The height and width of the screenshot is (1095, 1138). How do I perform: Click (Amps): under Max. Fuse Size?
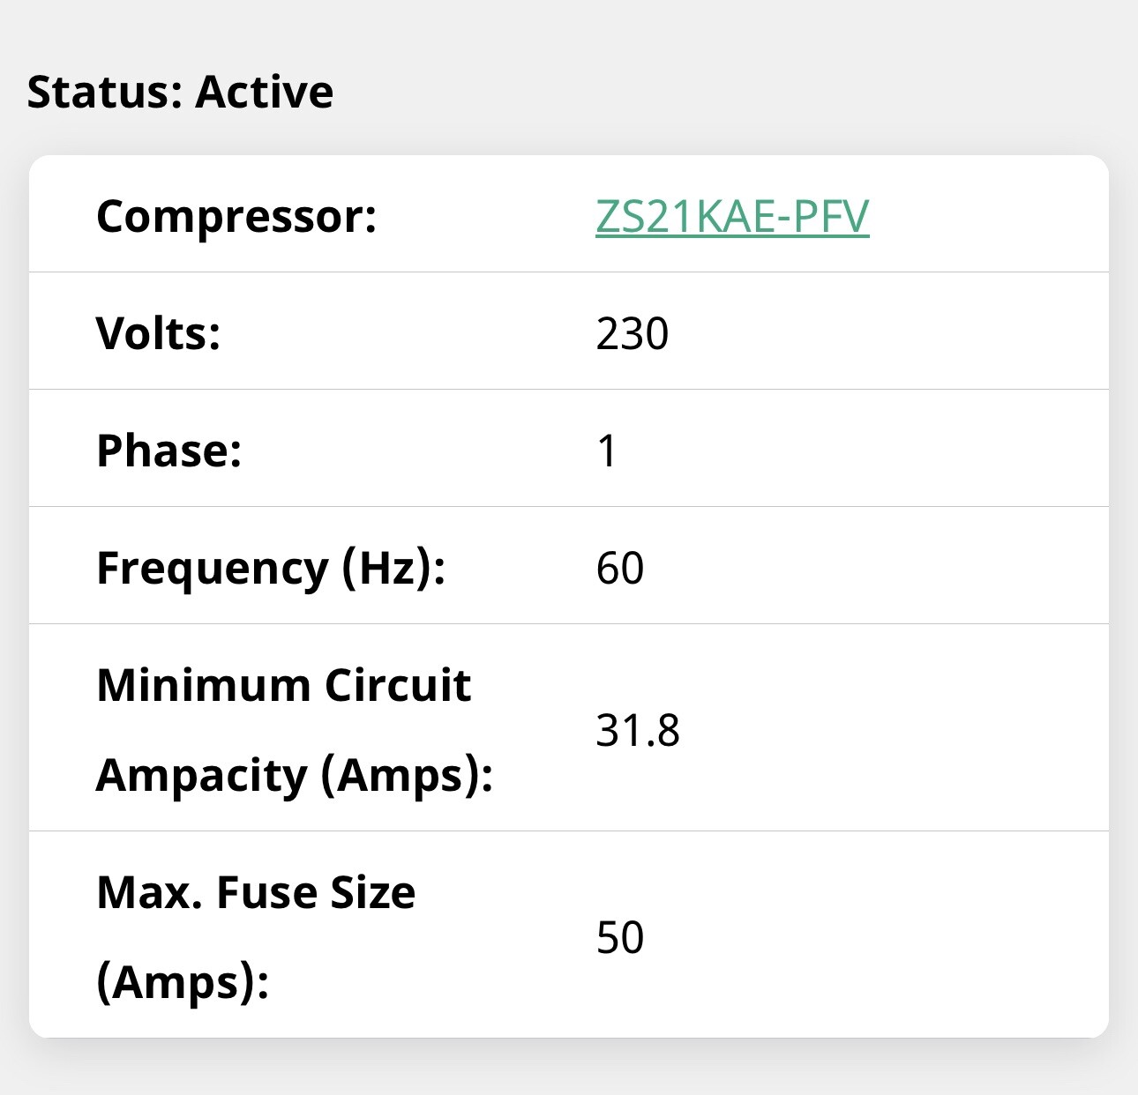tap(182, 982)
